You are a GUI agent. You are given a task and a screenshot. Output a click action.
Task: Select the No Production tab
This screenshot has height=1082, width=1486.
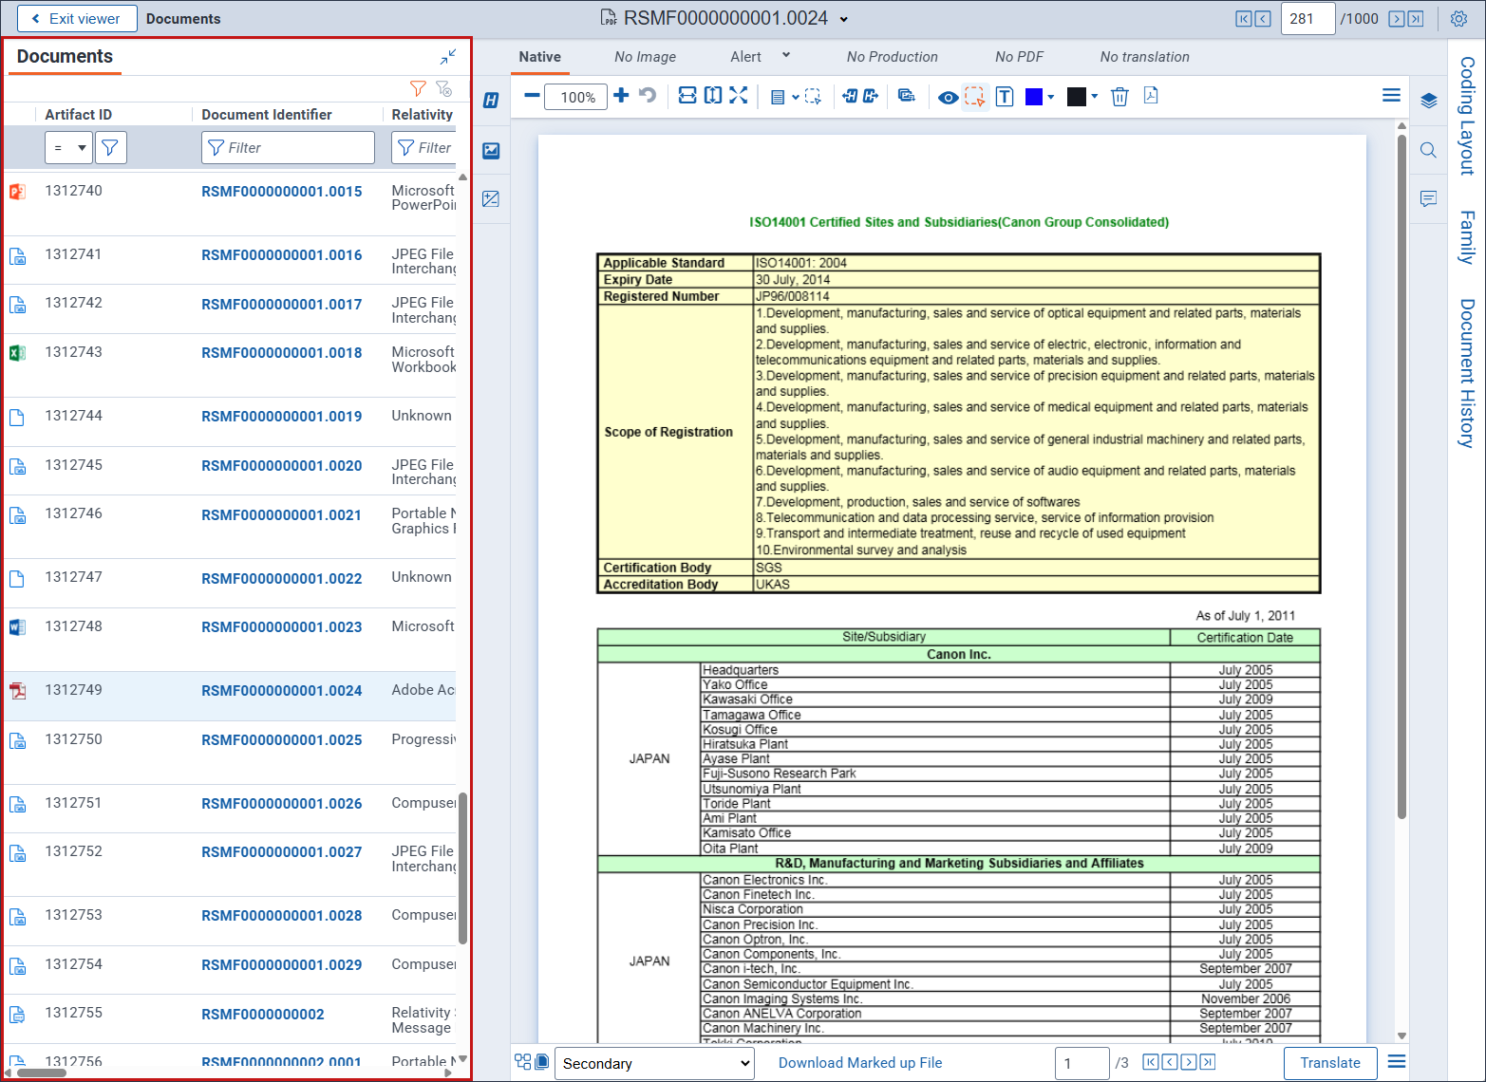click(x=892, y=57)
